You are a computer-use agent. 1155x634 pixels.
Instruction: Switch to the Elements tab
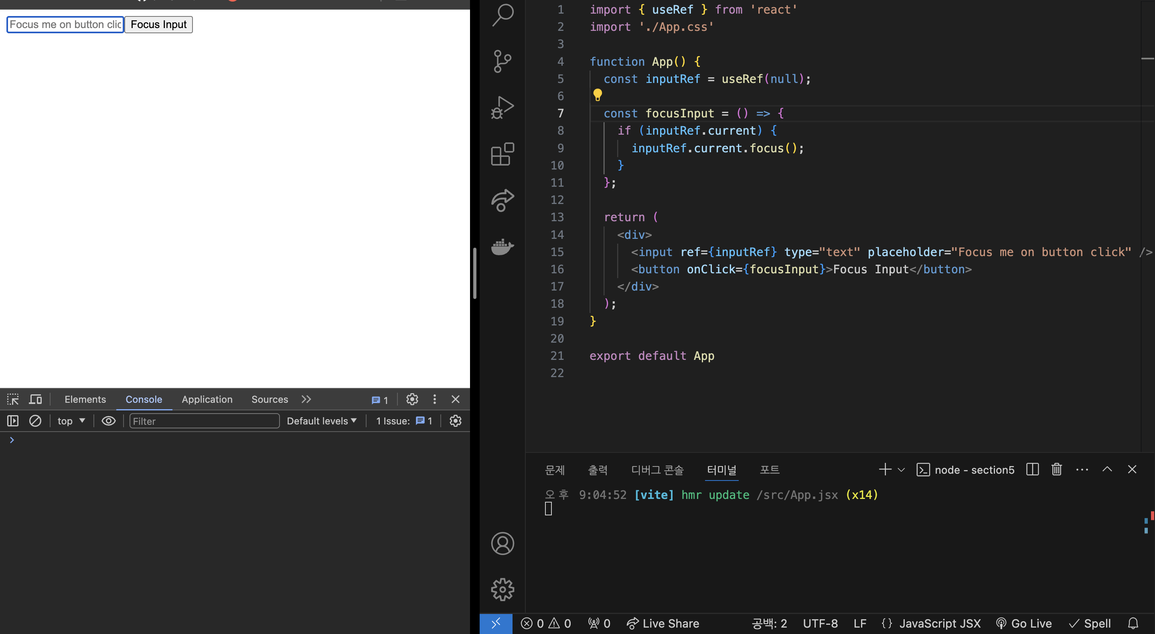click(85, 399)
